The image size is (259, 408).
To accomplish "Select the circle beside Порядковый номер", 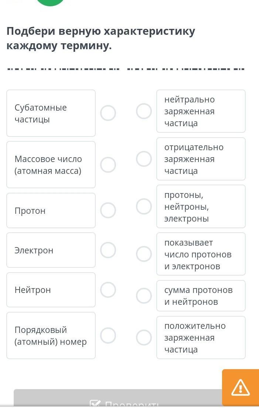I will [108, 335].
